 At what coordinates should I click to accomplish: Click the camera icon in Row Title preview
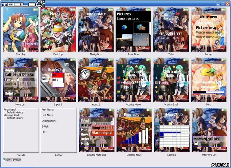pos(141,28)
